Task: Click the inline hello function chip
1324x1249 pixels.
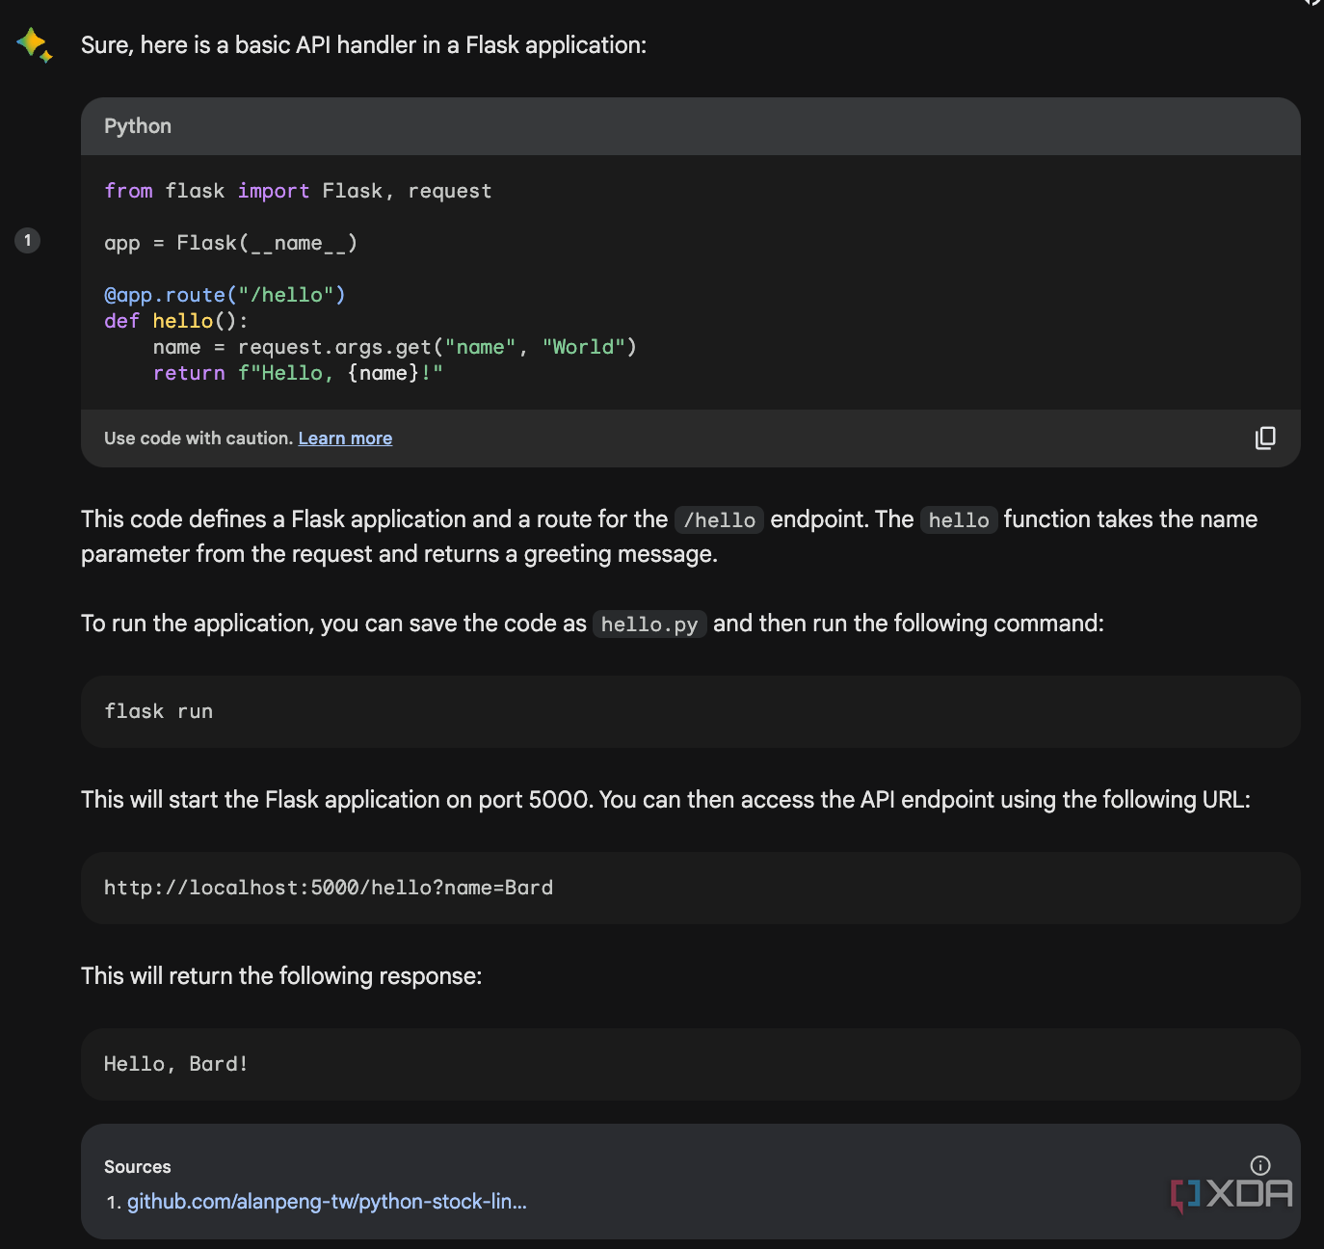Action: coord(959,520)
